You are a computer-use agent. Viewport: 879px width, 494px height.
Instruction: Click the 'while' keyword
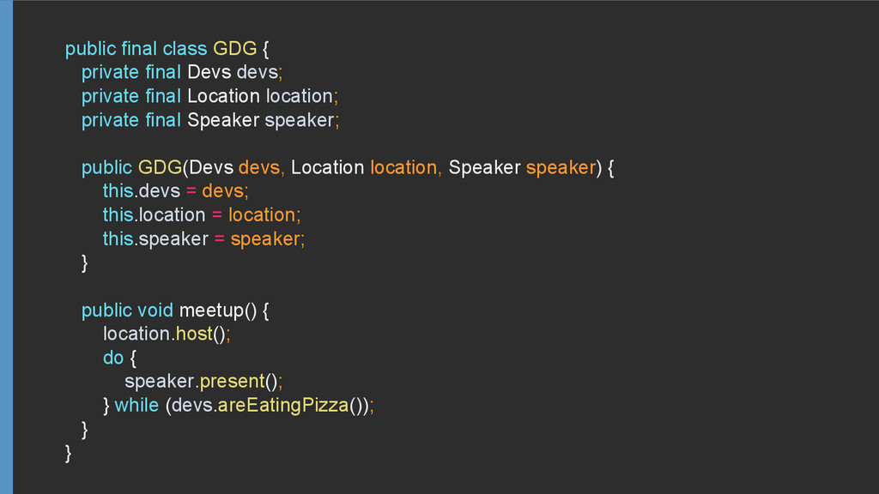point(136,406)
